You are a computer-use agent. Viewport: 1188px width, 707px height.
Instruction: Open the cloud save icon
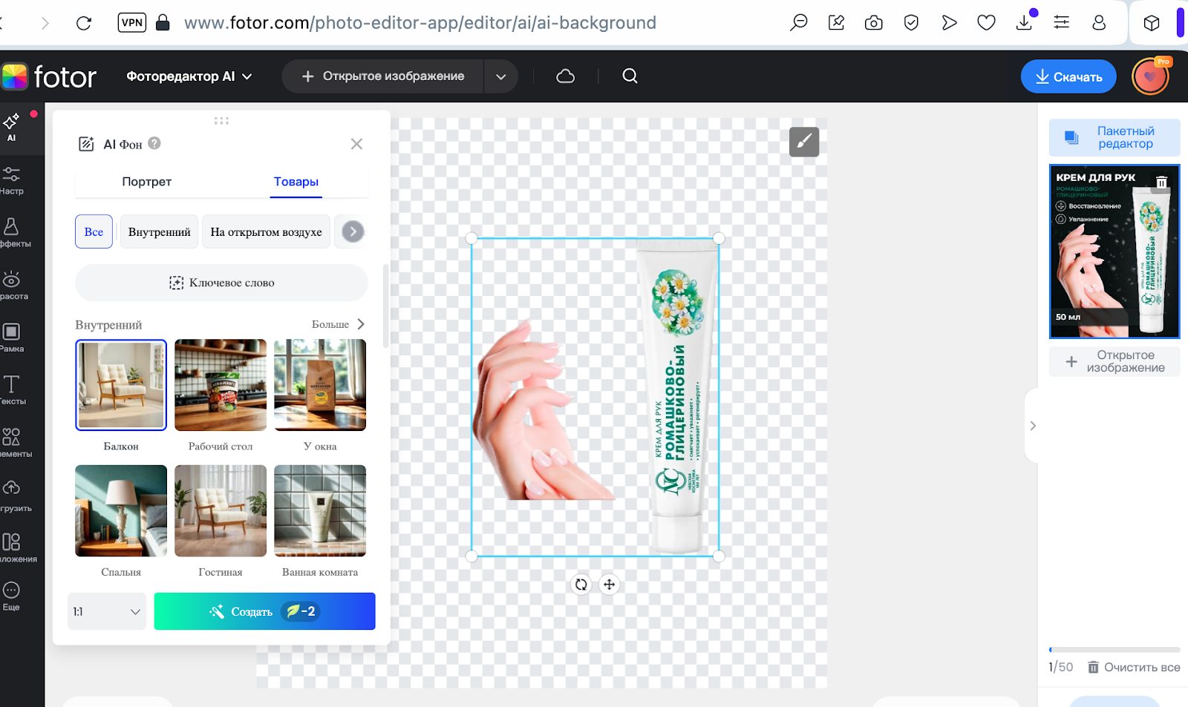[x=565, y=76]
